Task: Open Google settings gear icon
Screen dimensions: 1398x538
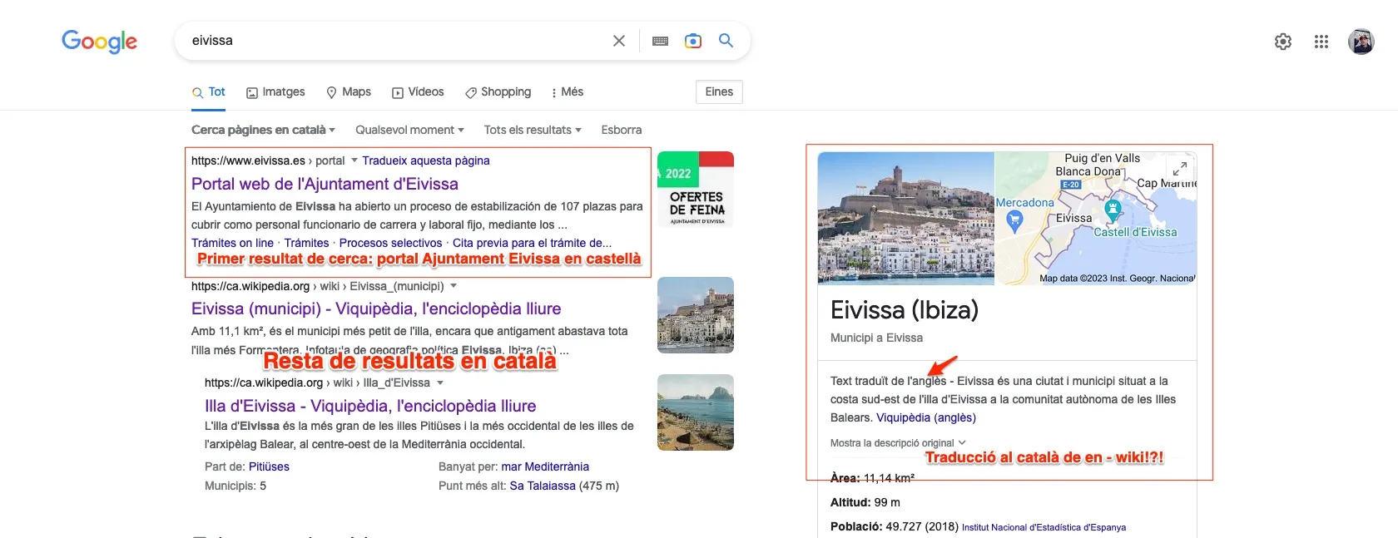Action: coord(1282,42)
